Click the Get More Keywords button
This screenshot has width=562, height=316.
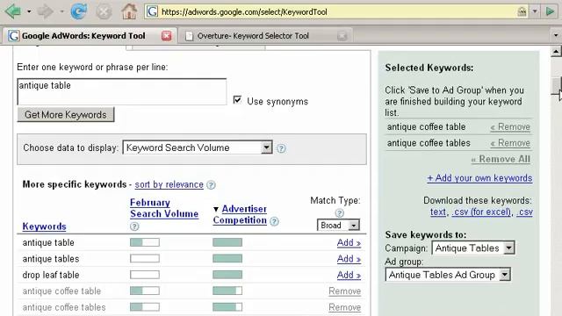click(x=66, y=115)
